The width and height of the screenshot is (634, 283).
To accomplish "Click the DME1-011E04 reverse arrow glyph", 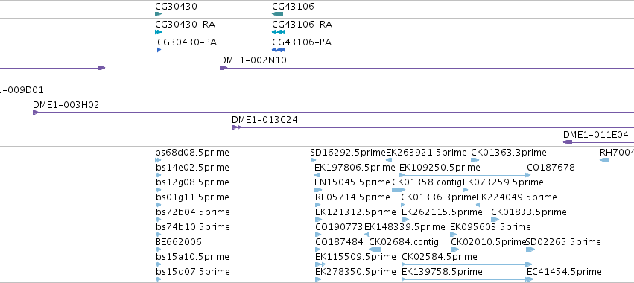I will pos(568,142).
